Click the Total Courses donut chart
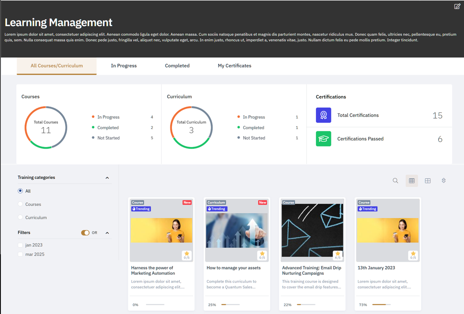This screenshot has width=464, height=314. click(x=46, y=127)
